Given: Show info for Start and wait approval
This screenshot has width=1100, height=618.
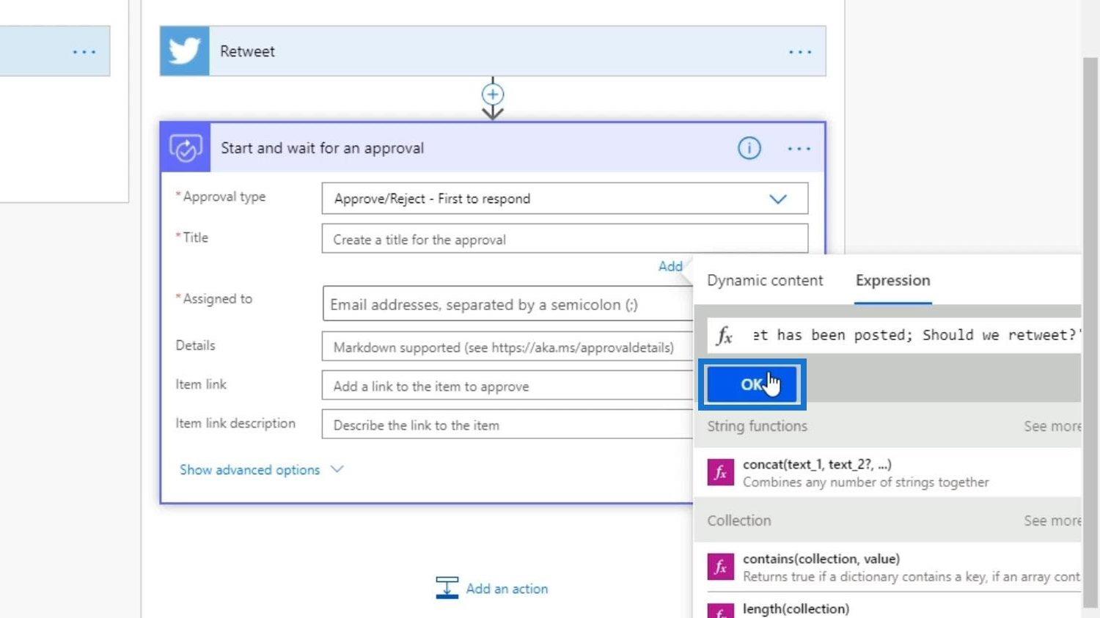Looking at the screenshot, I should [x=749, y=148].
